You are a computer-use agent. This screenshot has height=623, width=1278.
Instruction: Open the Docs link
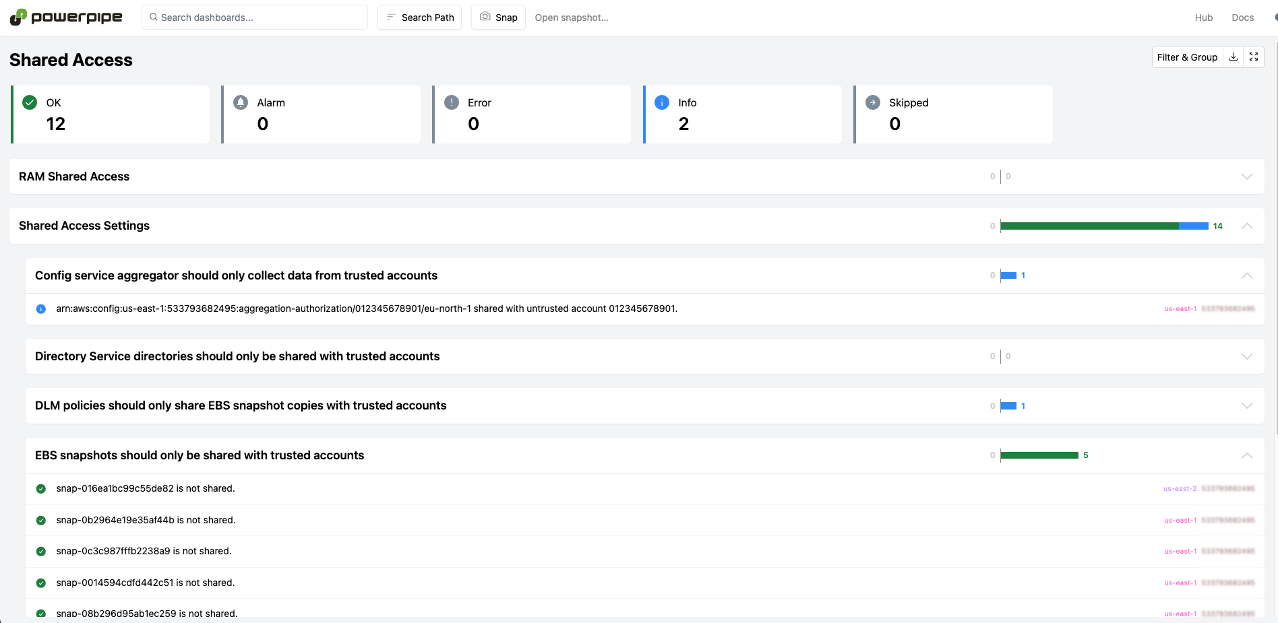[x=1243, y=18]
